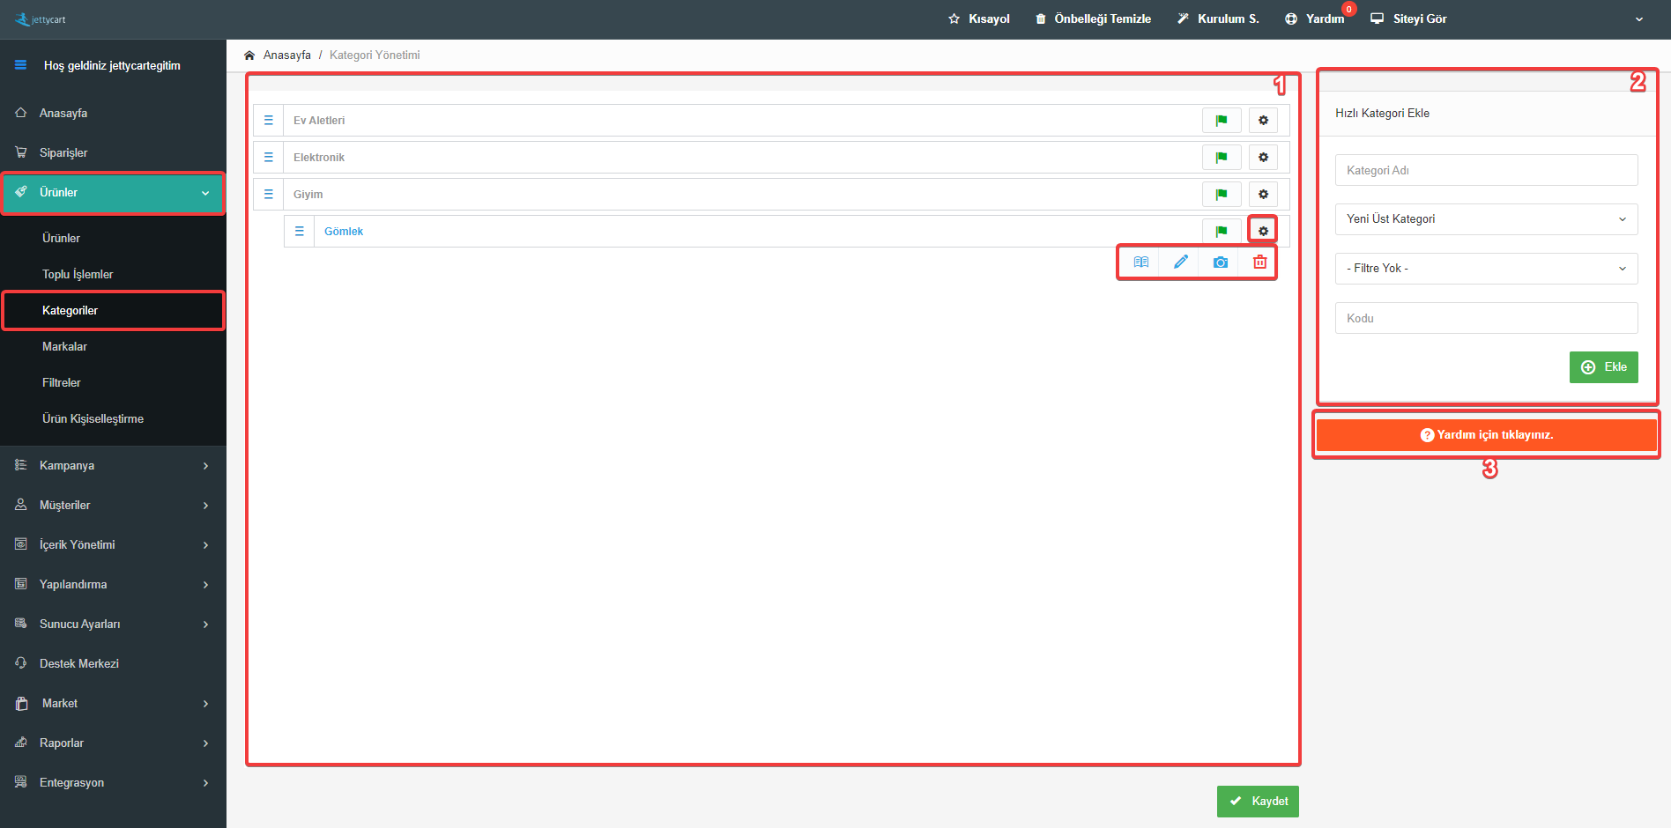Toggle green flag status for Gömlek
This screenshot has height=828, width=1671.
click(1222, 232)
